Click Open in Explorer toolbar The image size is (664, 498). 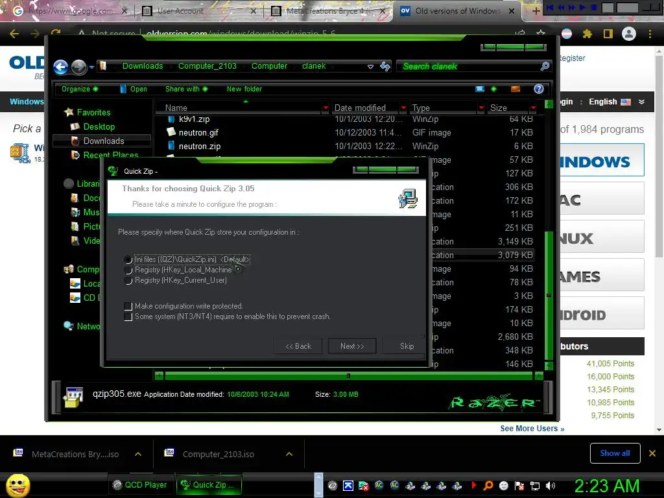click(x=134, y=89)
